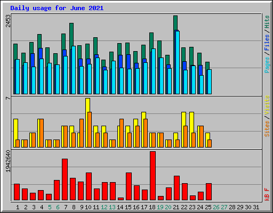The height and width of the screenshot is (213, 273).
Task: Click day 7 on the x-axis
Action: 66,207
